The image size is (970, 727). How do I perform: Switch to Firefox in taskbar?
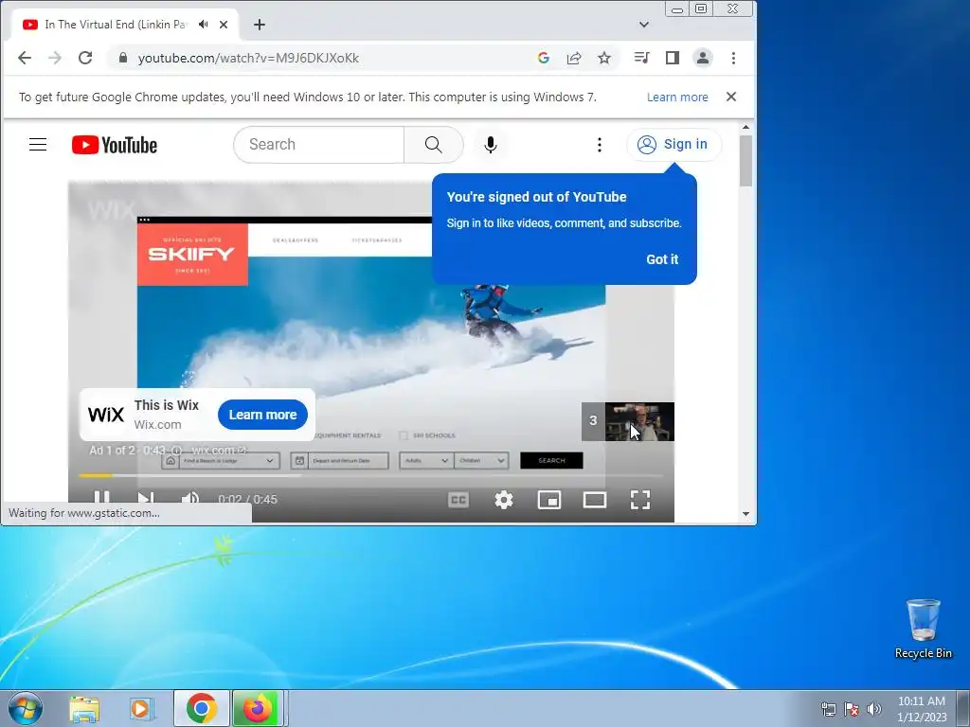tap(258, 708)
